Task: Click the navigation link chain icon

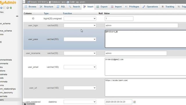Action: (17, 16)
